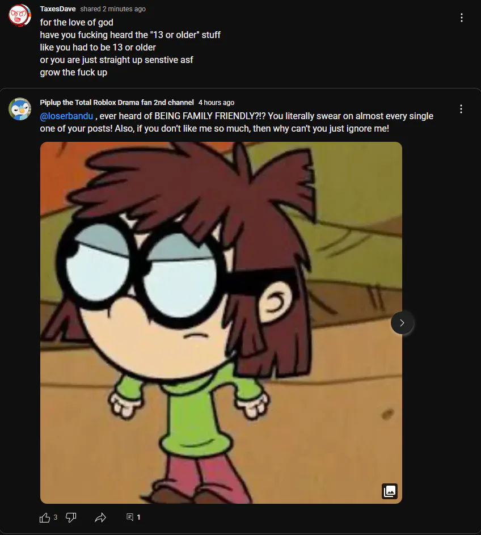The width and height of the screenshot is (481, 535).
Task: Follow the @loserbandu mention link
Action: point(66,116)
